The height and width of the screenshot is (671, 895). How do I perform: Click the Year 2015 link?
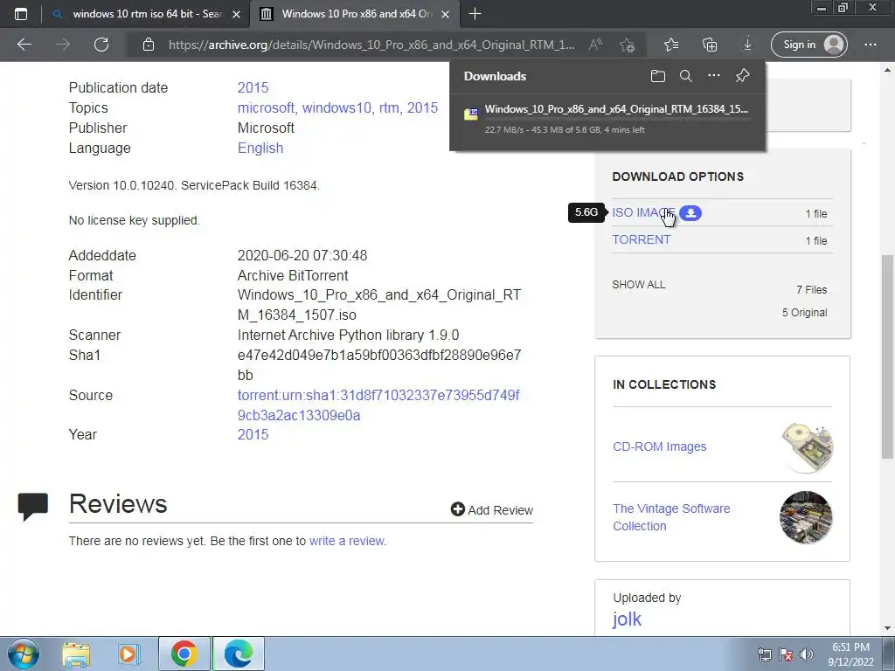click(x=253, y=435)
